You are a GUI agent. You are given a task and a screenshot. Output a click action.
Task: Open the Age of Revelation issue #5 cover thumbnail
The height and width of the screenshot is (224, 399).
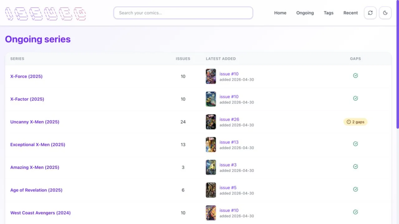coord(211,190)
